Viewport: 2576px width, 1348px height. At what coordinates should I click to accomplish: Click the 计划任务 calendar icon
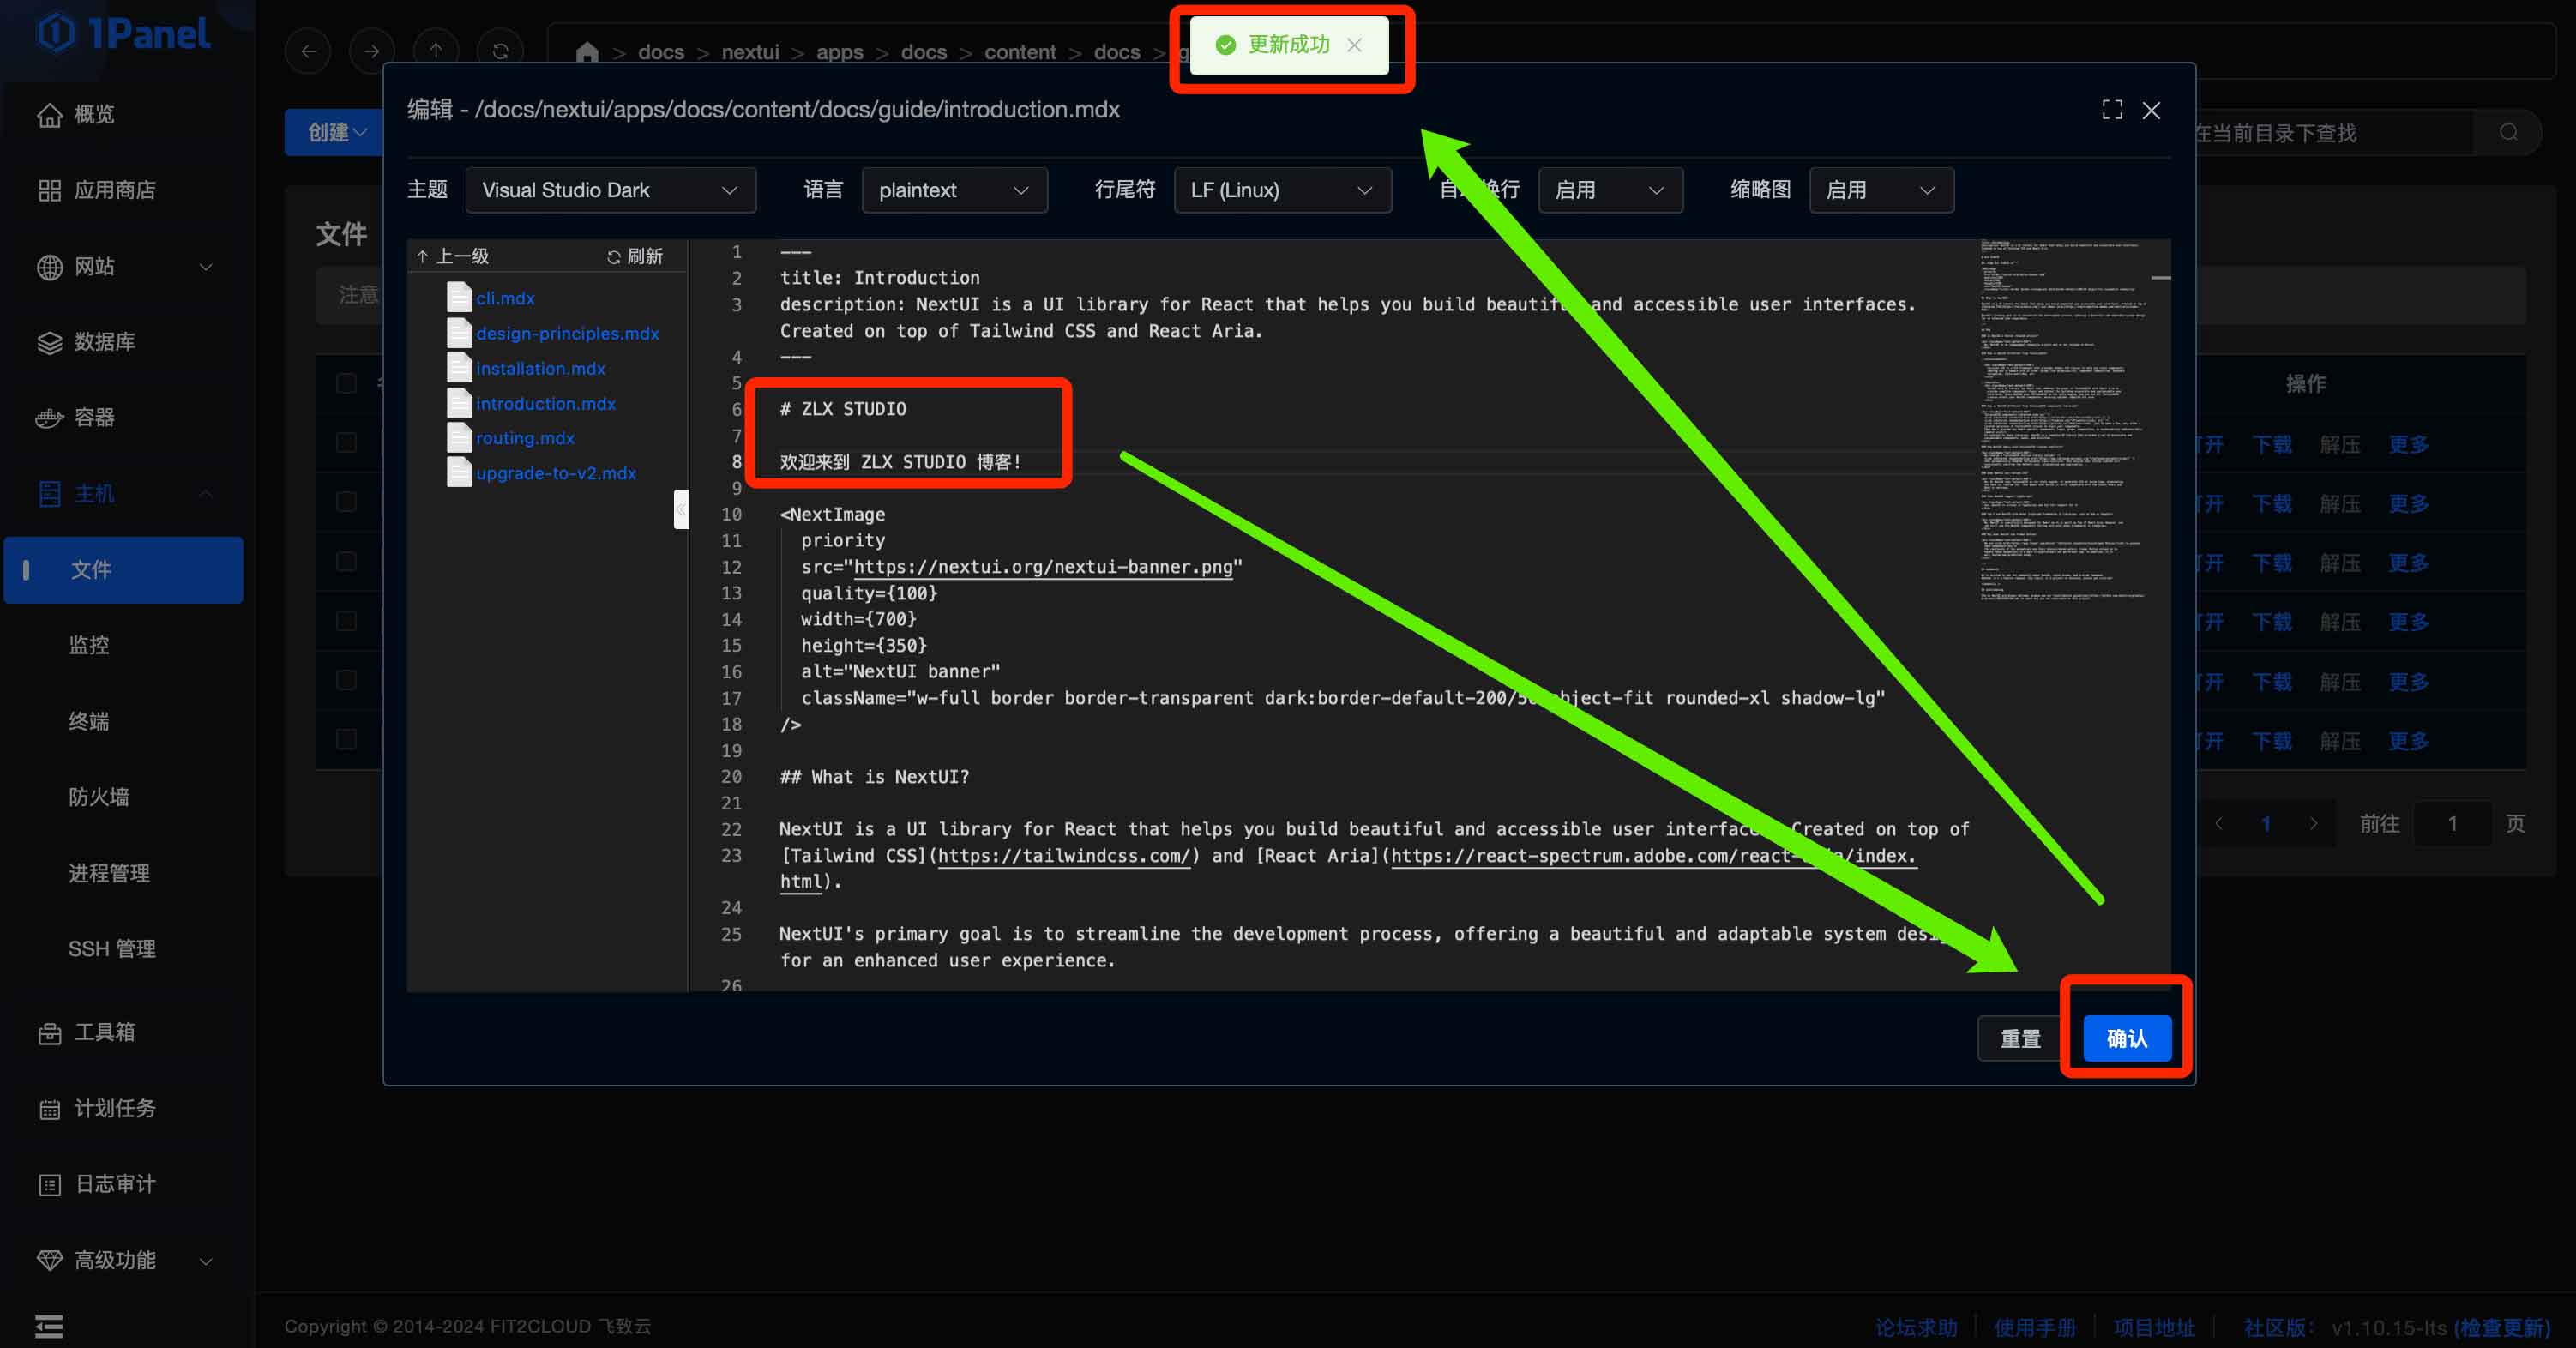(x=49, y=1109)
